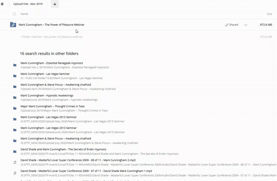Open the Awakening Unafraid result in Upload April 2019

click(x=56, y=85)
